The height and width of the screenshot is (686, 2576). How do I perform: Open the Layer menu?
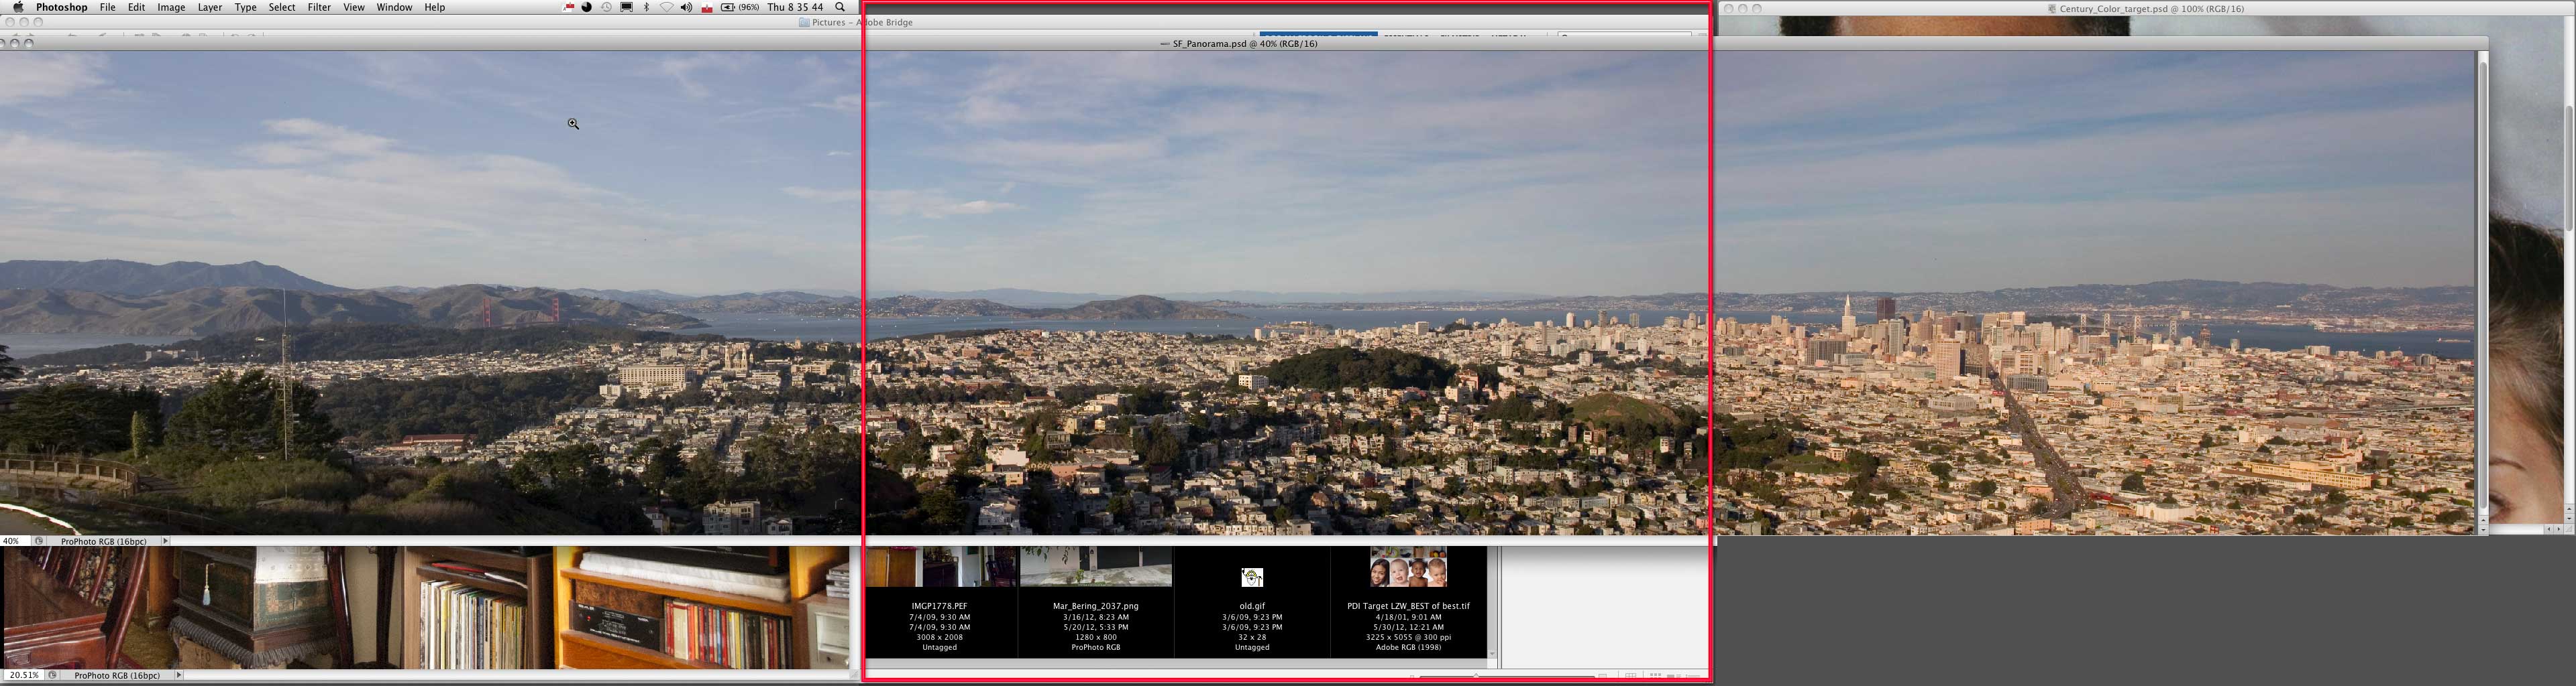(x=210, y=7)
